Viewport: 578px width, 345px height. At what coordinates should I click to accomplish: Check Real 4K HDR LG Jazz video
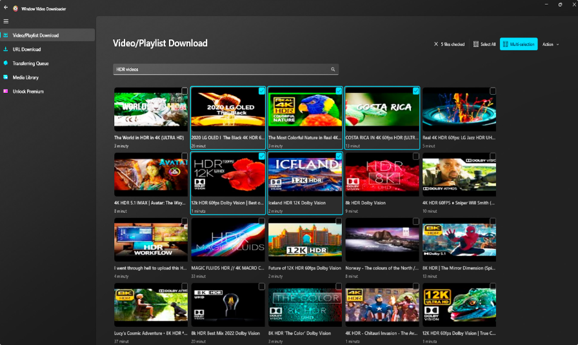tap(492, 91)
